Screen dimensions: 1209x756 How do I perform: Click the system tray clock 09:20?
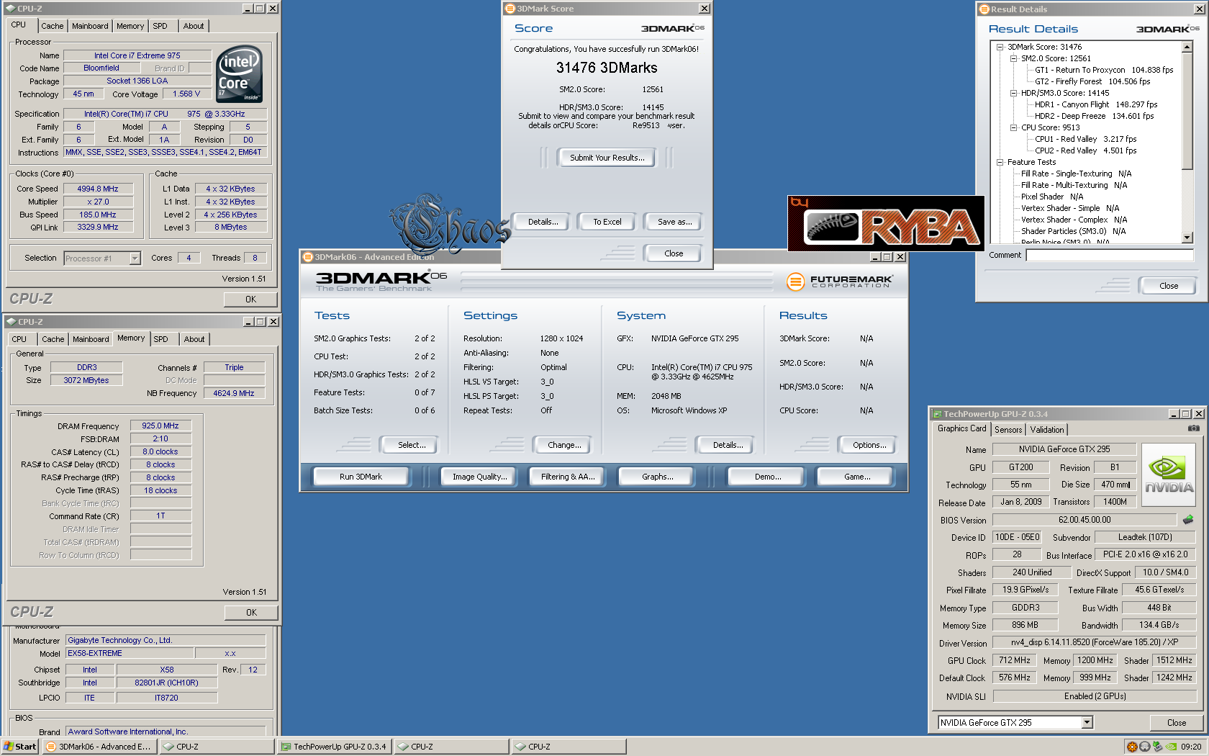click(x=1190, y=747)
